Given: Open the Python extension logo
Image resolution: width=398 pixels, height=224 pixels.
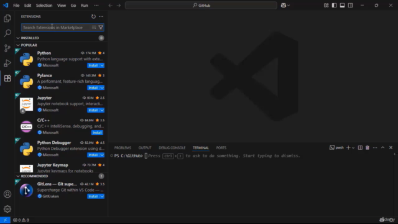Looking at the screenshot, I should (x=26, y=60).
